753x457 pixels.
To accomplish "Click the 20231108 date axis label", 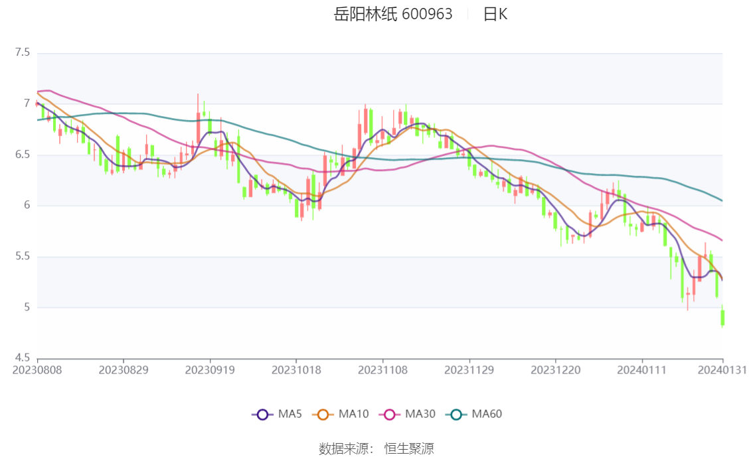I will point(382,370).
